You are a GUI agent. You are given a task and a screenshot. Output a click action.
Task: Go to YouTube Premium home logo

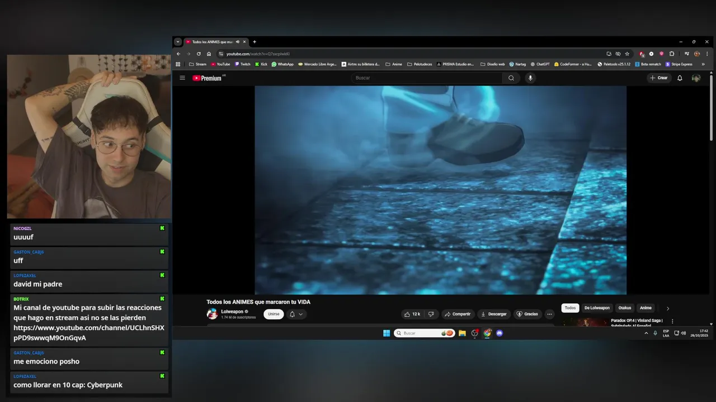[208, 78]
